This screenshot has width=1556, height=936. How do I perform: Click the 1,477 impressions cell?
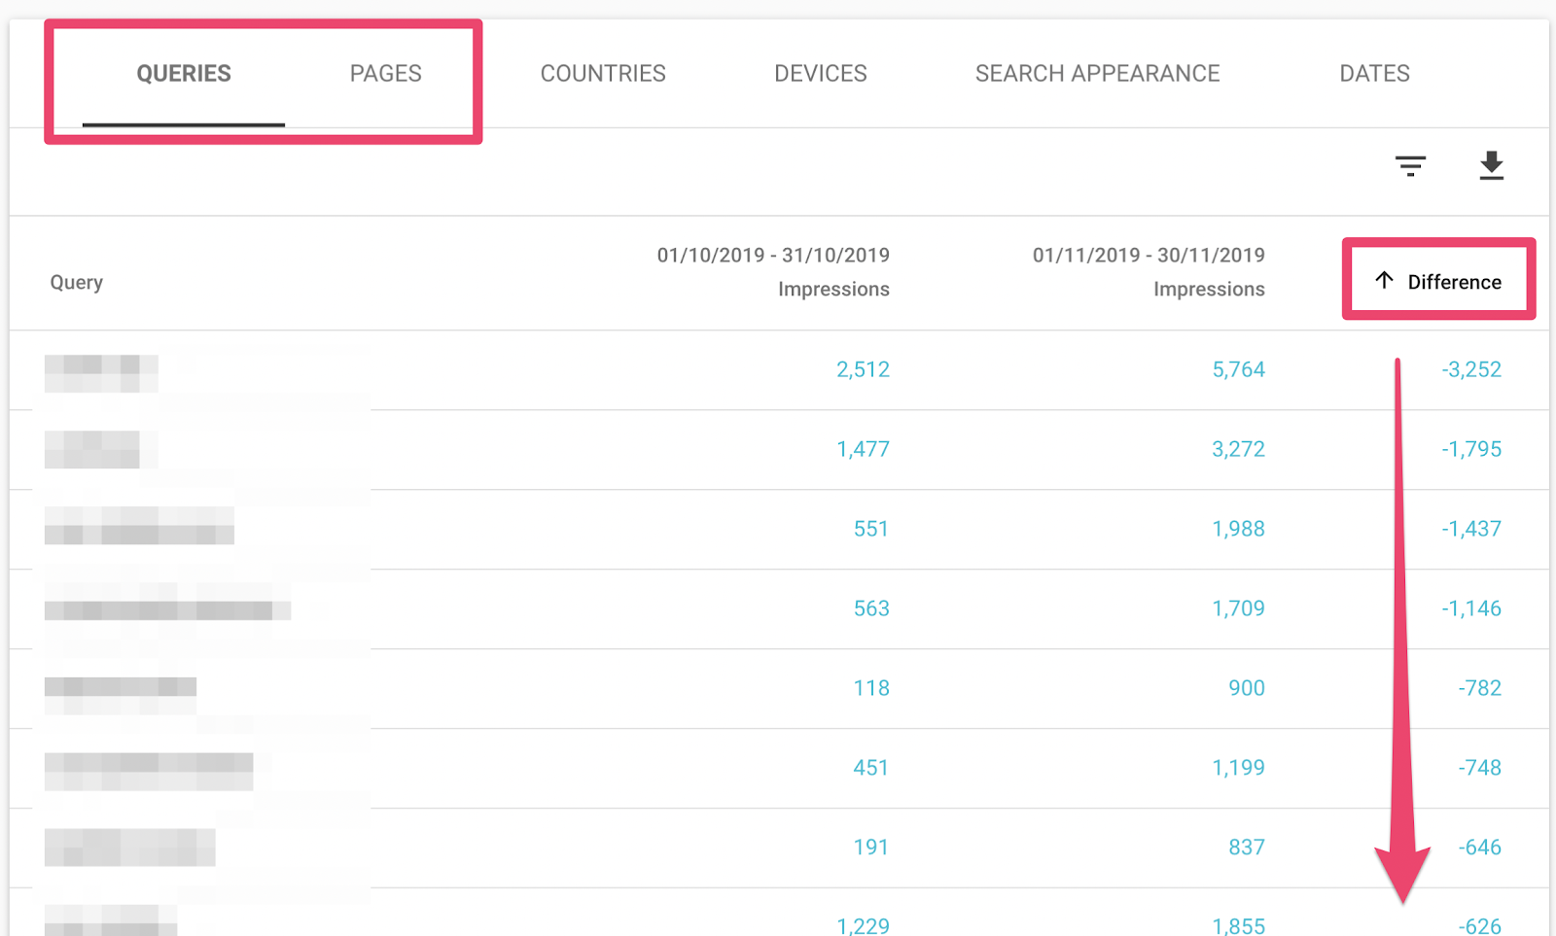tap(863, 449)
